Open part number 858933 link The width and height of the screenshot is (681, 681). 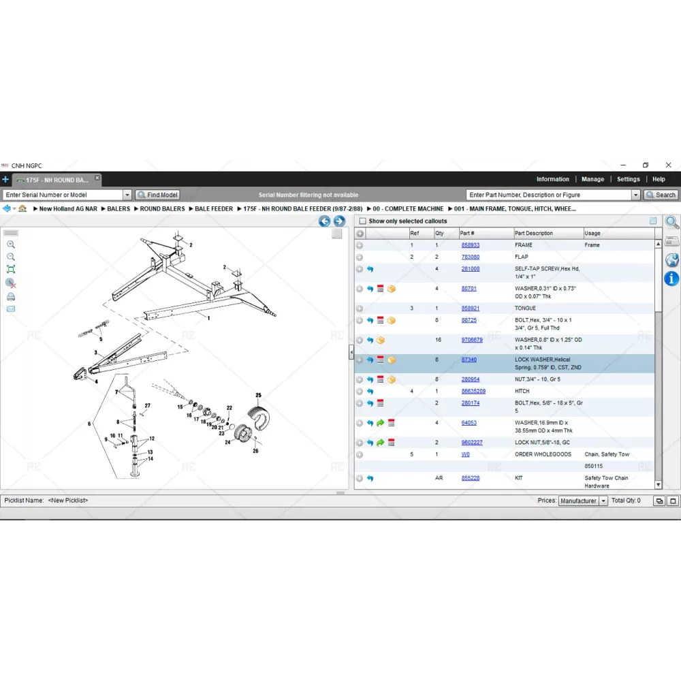pyautogui.click(x=470, y=245)
